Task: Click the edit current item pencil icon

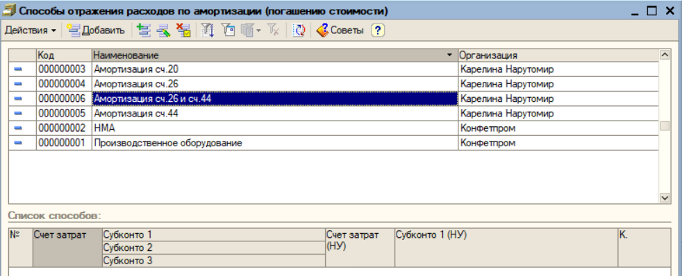Action: (163, 31)
